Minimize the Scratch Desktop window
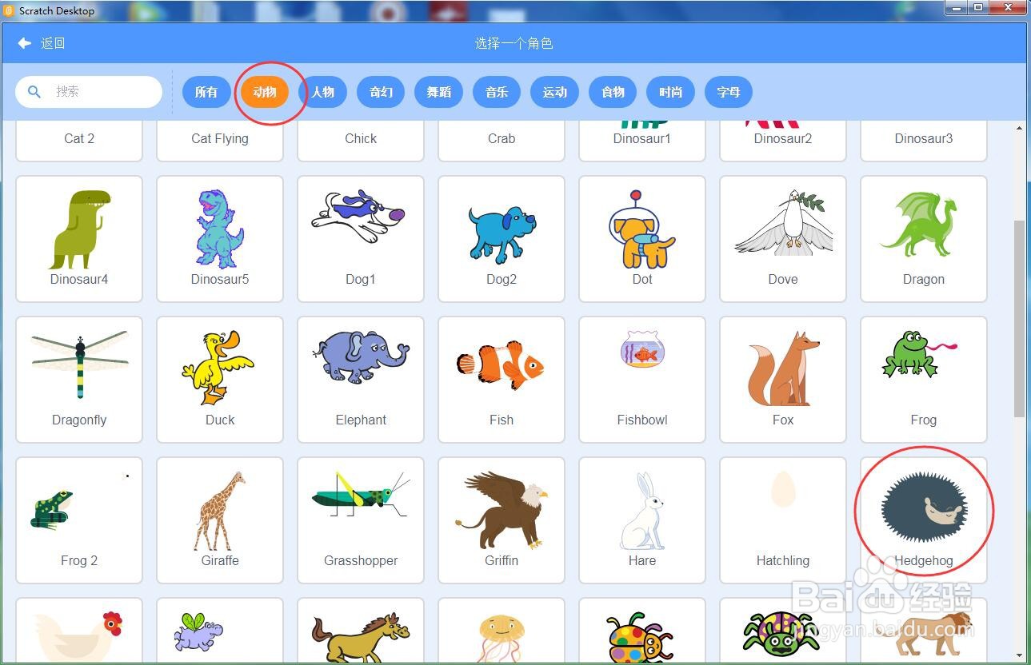 955,7
